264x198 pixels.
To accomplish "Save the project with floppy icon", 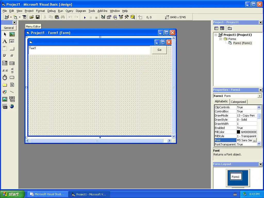I will coord(38,17).
